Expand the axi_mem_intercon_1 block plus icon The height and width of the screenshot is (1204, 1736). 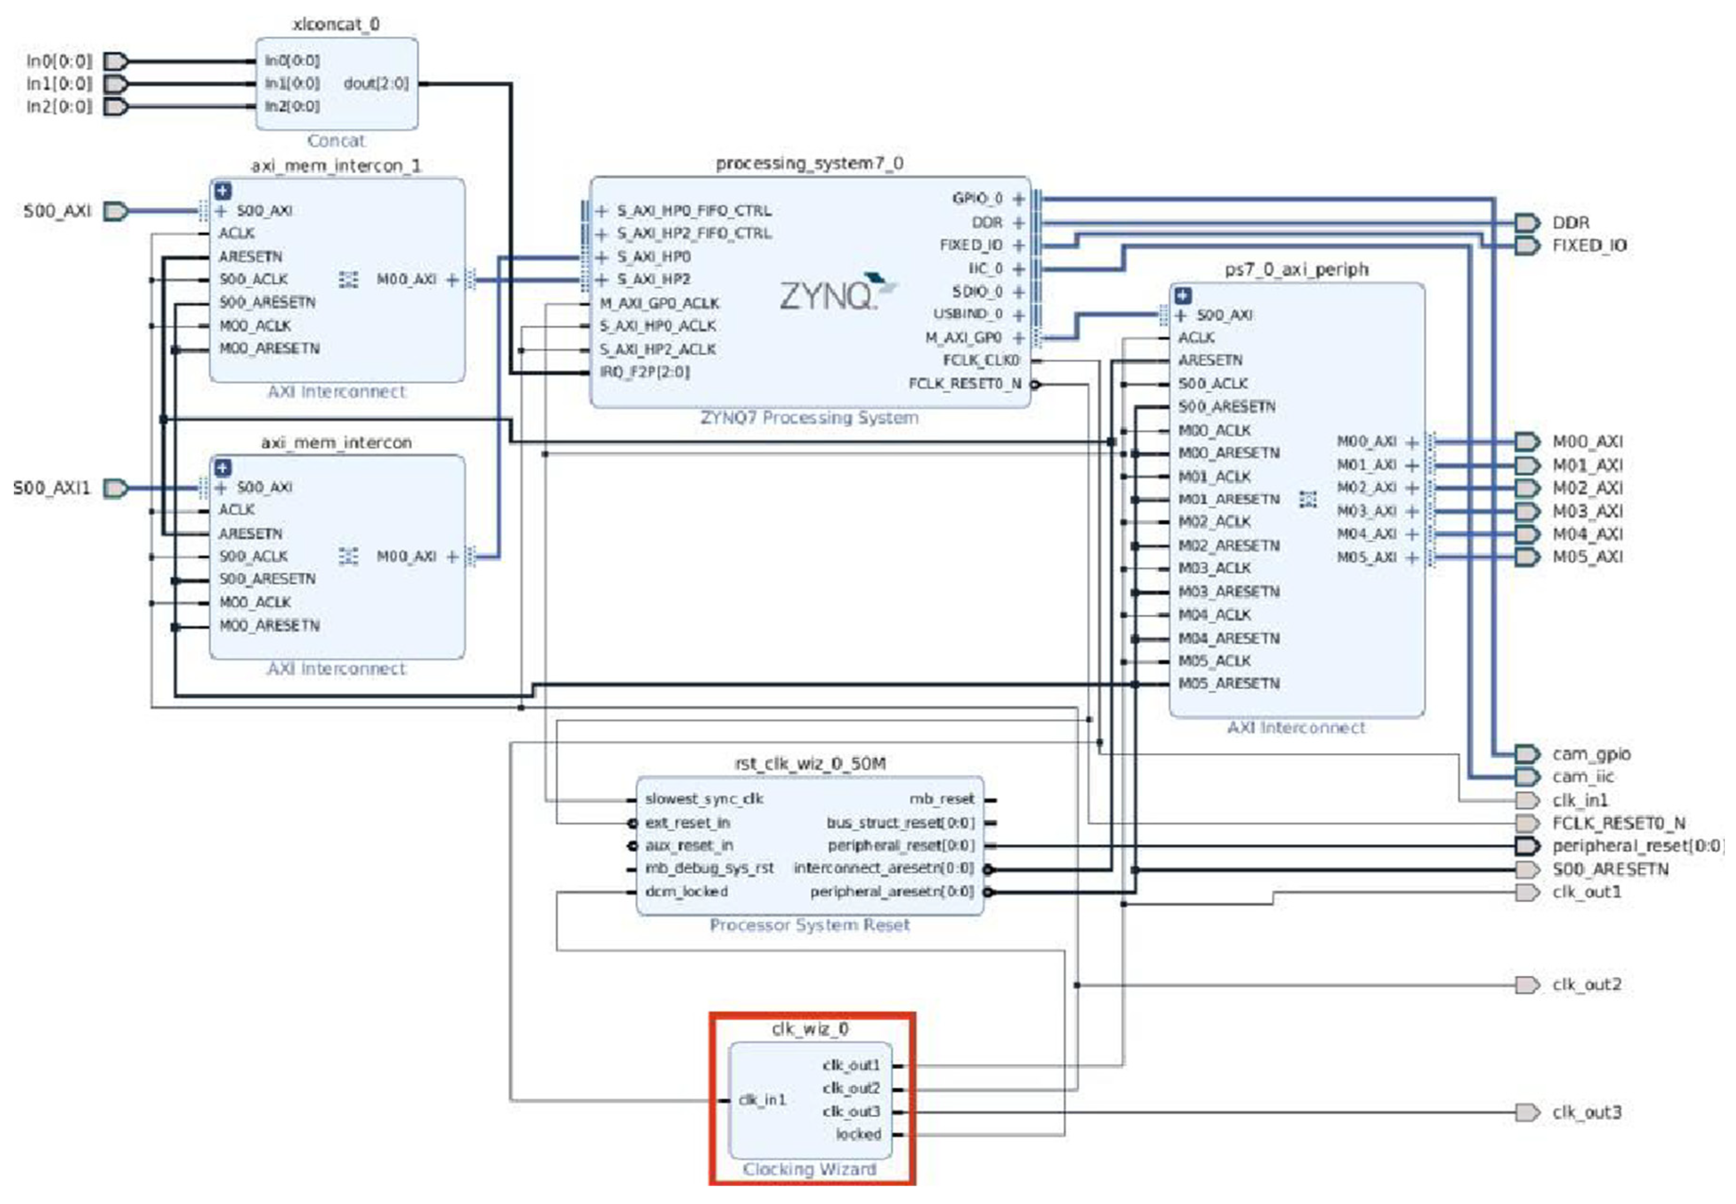click(x=223, y=191)
